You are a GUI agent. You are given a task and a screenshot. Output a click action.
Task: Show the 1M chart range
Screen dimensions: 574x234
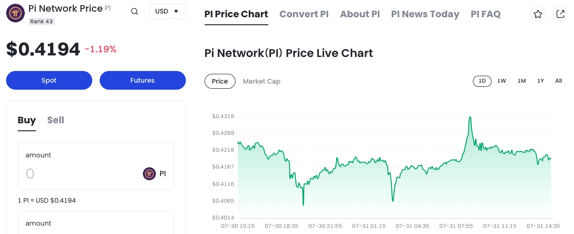click(x=522, y=81)
